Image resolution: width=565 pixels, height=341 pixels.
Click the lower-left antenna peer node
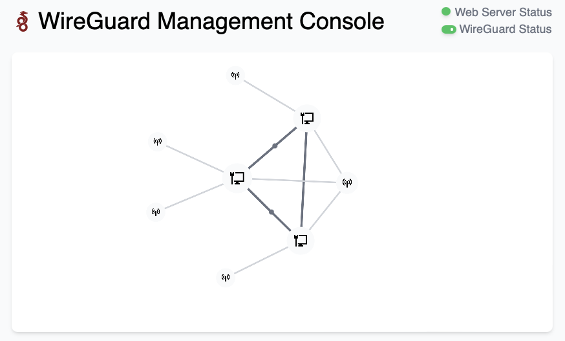coord(156,212)
